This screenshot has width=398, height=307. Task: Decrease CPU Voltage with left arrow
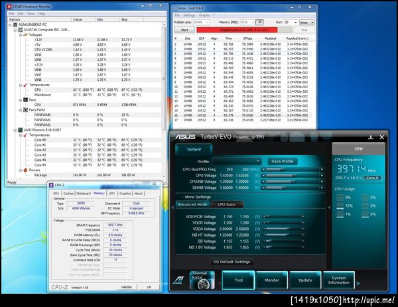(263, 175)
